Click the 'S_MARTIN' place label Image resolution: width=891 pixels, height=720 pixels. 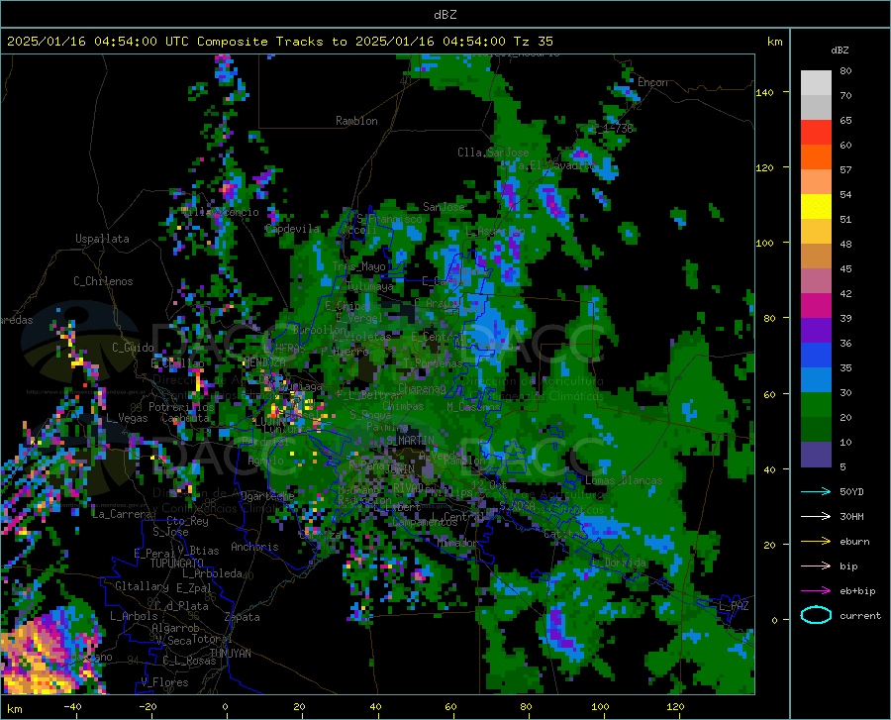tap(410, 441)
